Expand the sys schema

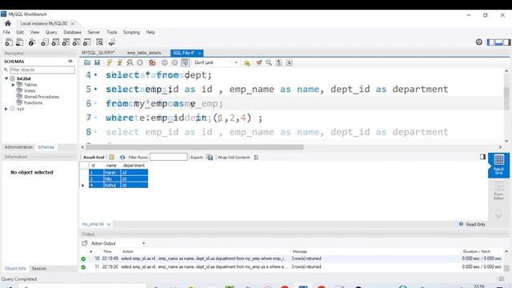pyautogui.click(x=6, y=109)
